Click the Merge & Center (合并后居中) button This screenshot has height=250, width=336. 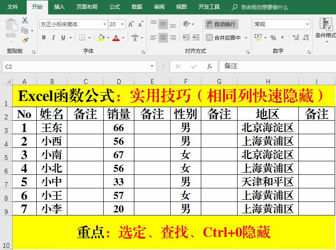pos(224,38)
